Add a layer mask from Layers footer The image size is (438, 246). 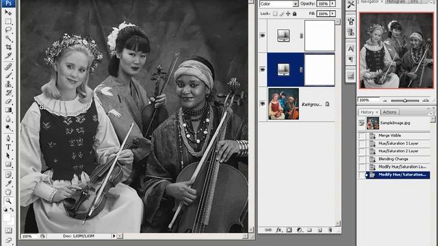tap(289, 230)
